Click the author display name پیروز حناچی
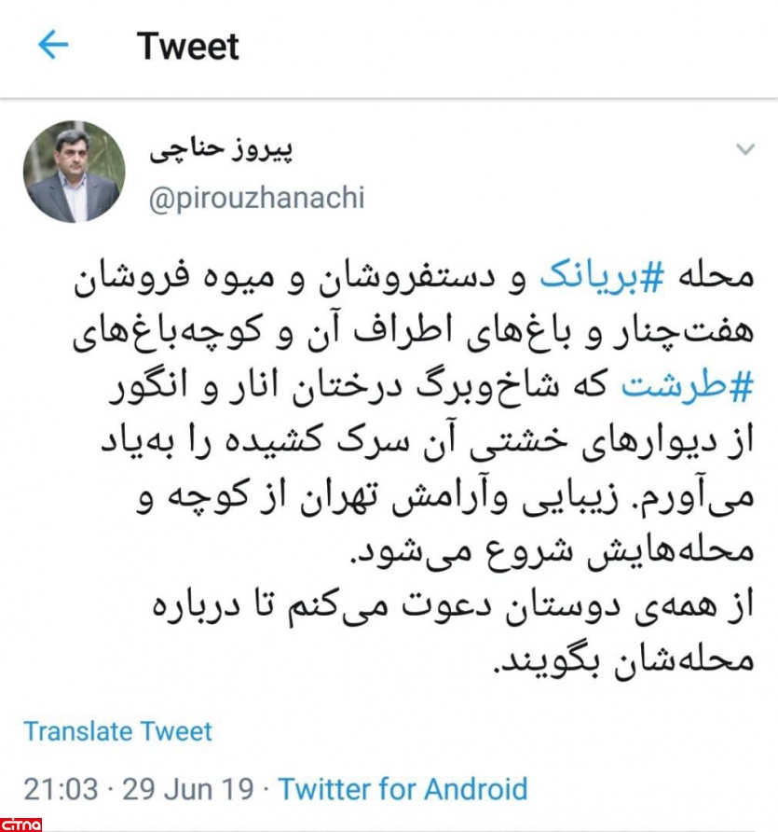 pyautogui.click(x=221, y=149)
